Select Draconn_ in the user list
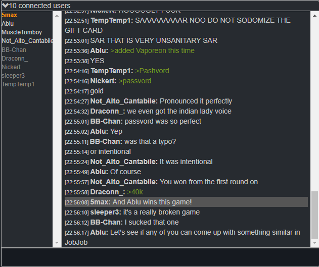 pyautogui.click(x=15, y=59)
